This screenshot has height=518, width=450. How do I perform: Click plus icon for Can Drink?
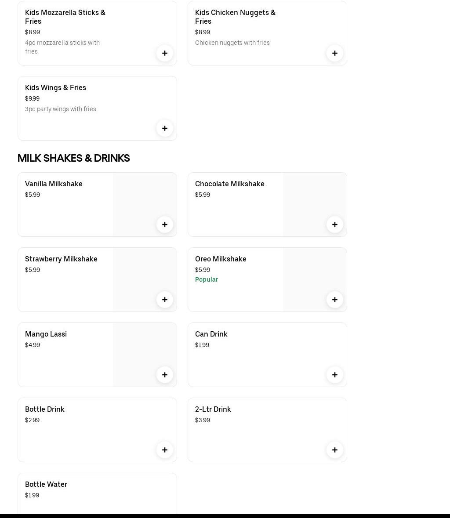pos(335,375)
